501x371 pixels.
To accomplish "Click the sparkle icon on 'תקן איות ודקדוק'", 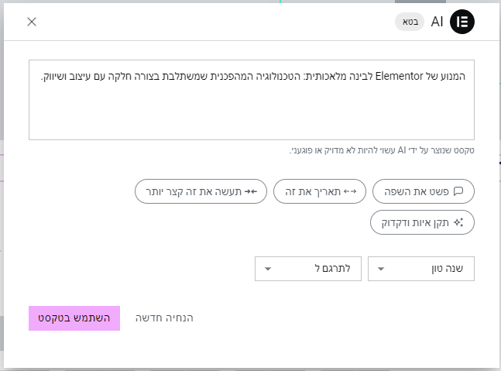I will click(x=458, y=222).
